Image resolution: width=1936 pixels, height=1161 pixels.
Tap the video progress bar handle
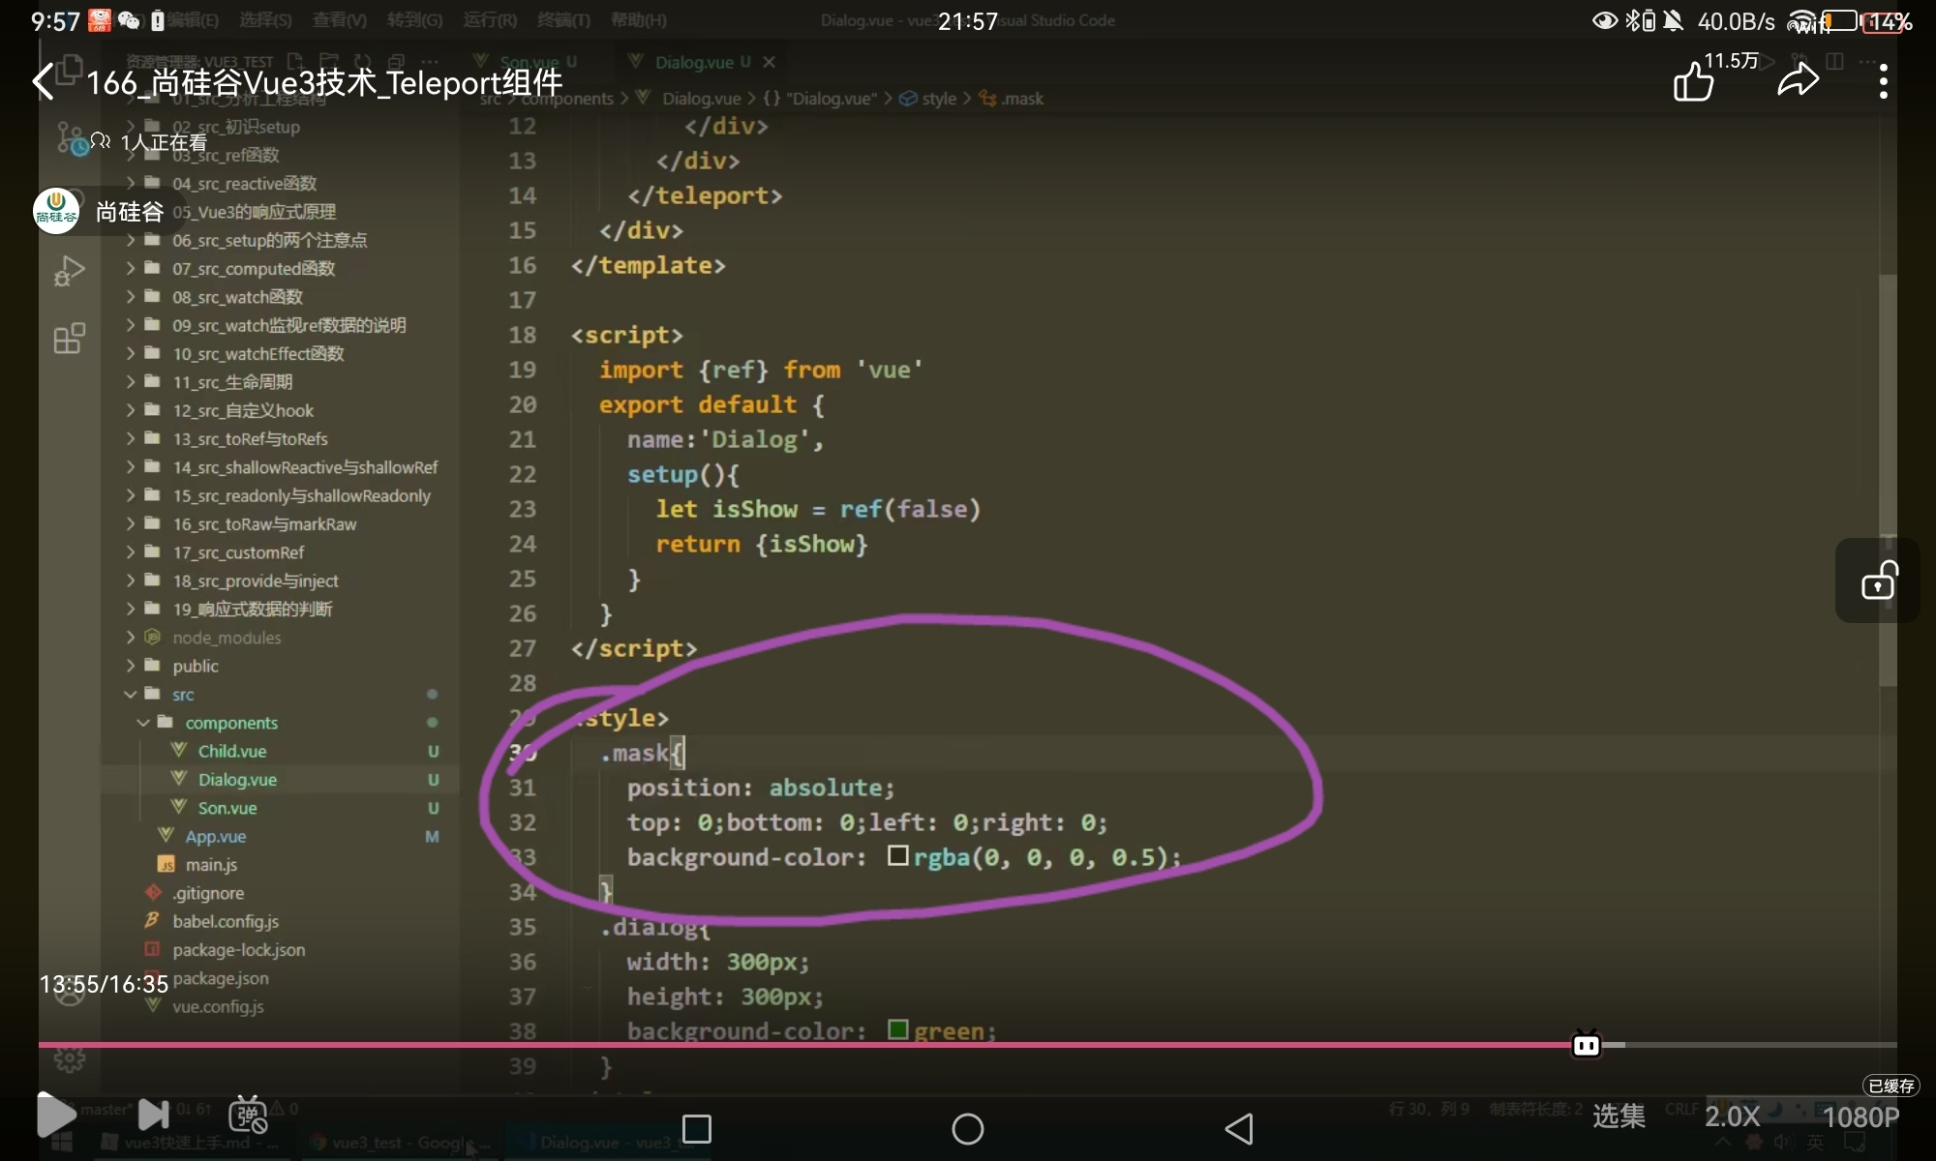1587,1045
